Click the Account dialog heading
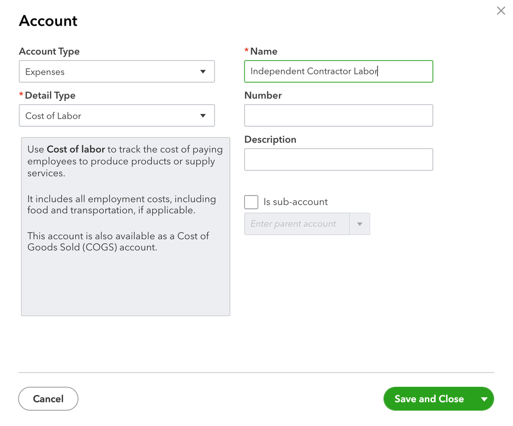Screen dimensions: 513x426 click(x=48, y=21)
